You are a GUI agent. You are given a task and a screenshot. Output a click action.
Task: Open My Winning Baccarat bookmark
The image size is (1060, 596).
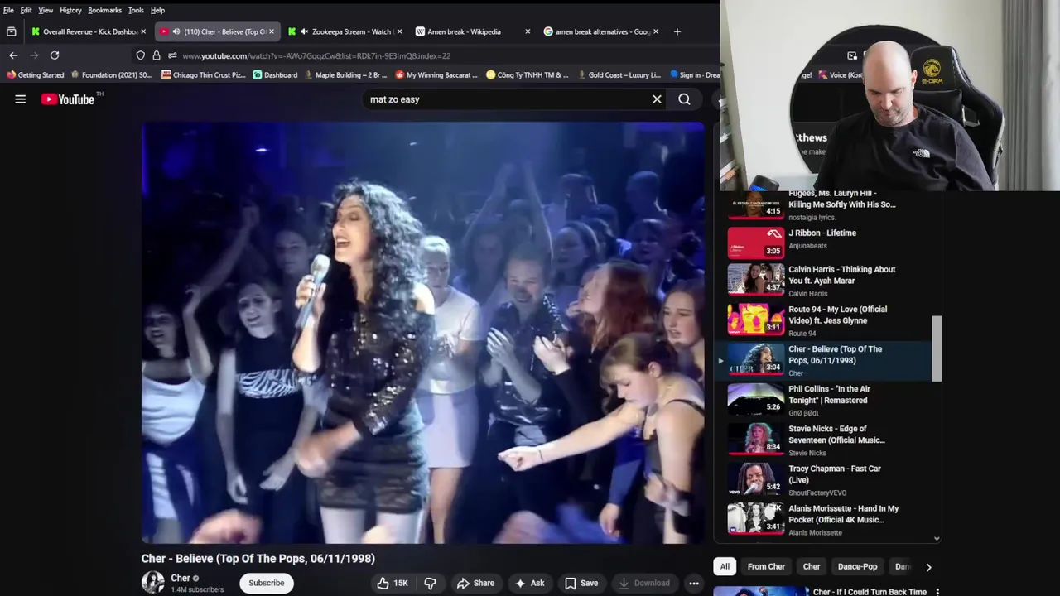click(x=436, y=75)
